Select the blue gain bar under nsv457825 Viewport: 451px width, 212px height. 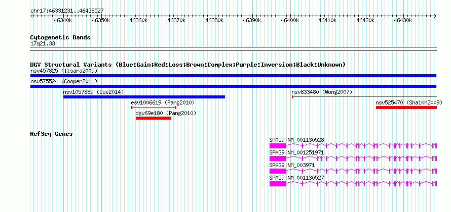click(233, 76)
